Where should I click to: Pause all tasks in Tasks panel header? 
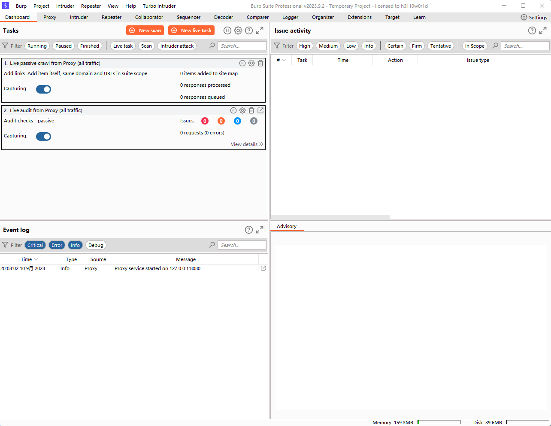pos(227,30)
